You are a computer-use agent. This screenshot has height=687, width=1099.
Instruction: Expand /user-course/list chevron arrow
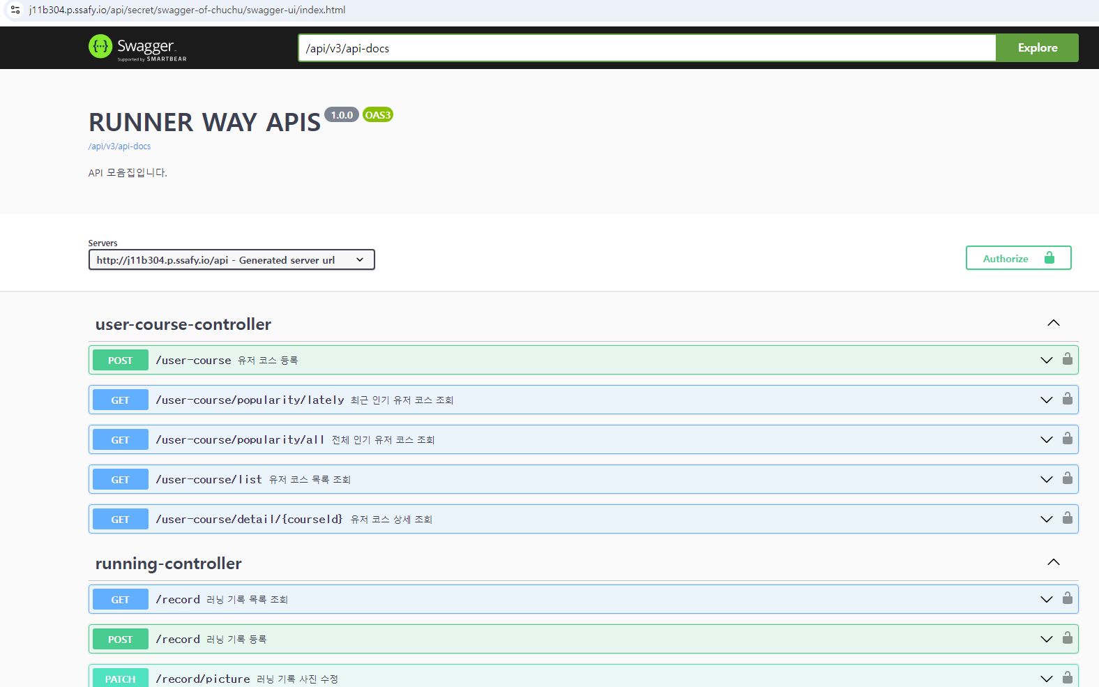pyautogui.click(x=1046, y=479)
